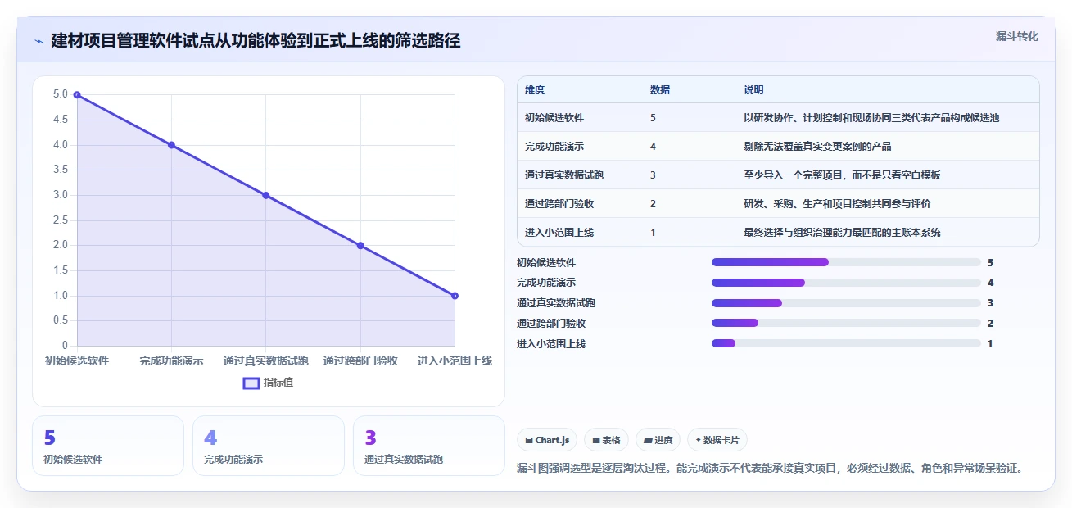This screenshot has width=1072, height=508.
Task: Click the x-axis label 通过跨部门验收
Action: [x=360, y=361]
